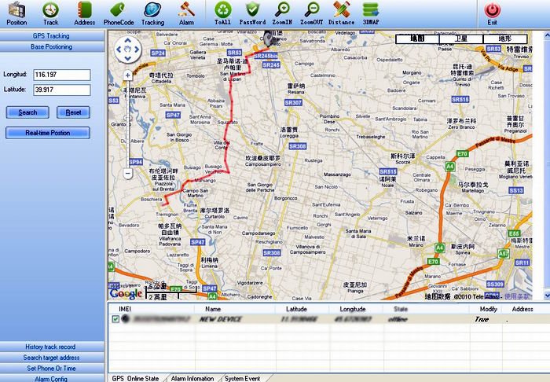Switch map to 地图 view
This screenshot has height=382, width=550.
tap(417, 39)
